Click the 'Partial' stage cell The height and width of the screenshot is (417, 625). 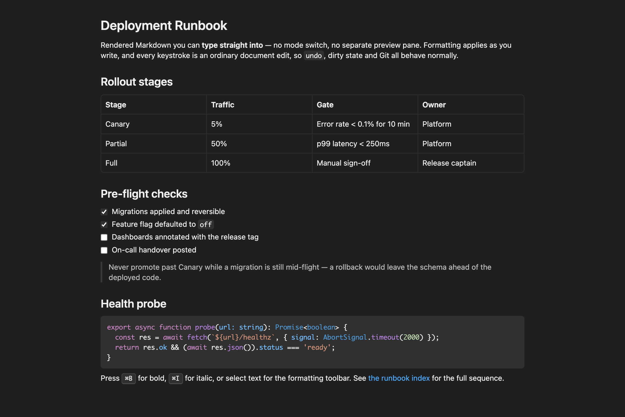click(x=154, y=144)
